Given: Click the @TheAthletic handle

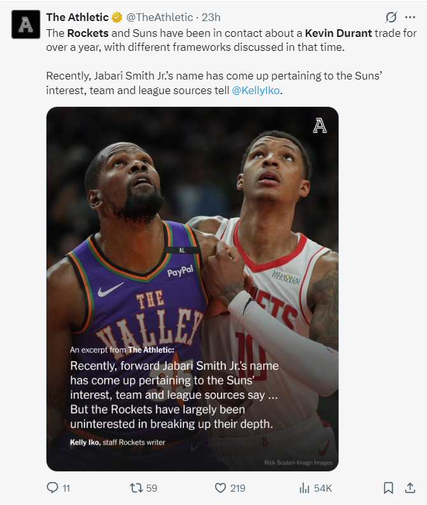Looking at the screenshot, I should coord(160,17).
